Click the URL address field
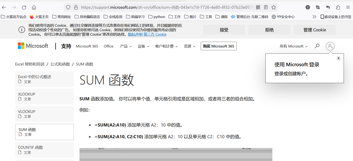The image size is (353, 161). 167,7
